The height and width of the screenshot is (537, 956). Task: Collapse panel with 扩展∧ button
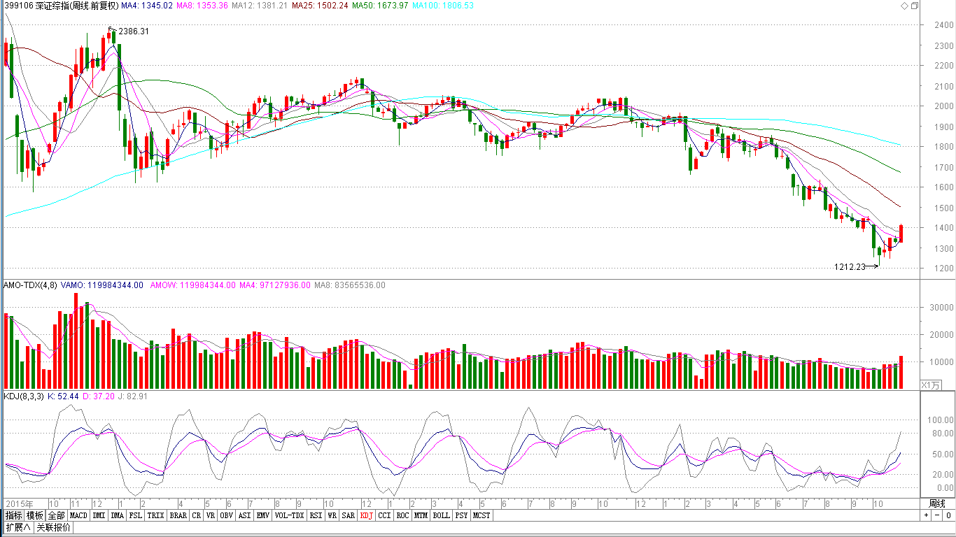18,527
